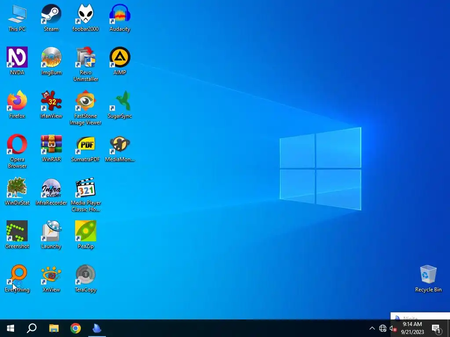450x337 pixels.
Task: Expand hidden system tray icons
Action: (x=372, y=328)
